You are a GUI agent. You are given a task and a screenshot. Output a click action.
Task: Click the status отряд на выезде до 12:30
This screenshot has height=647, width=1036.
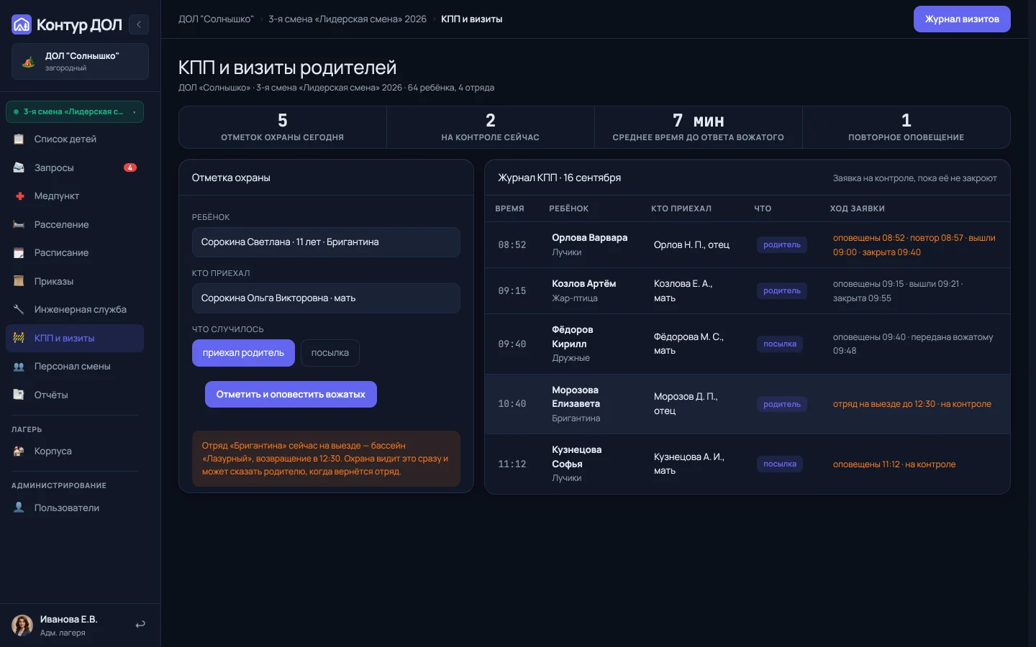click(x=912, y=404)
